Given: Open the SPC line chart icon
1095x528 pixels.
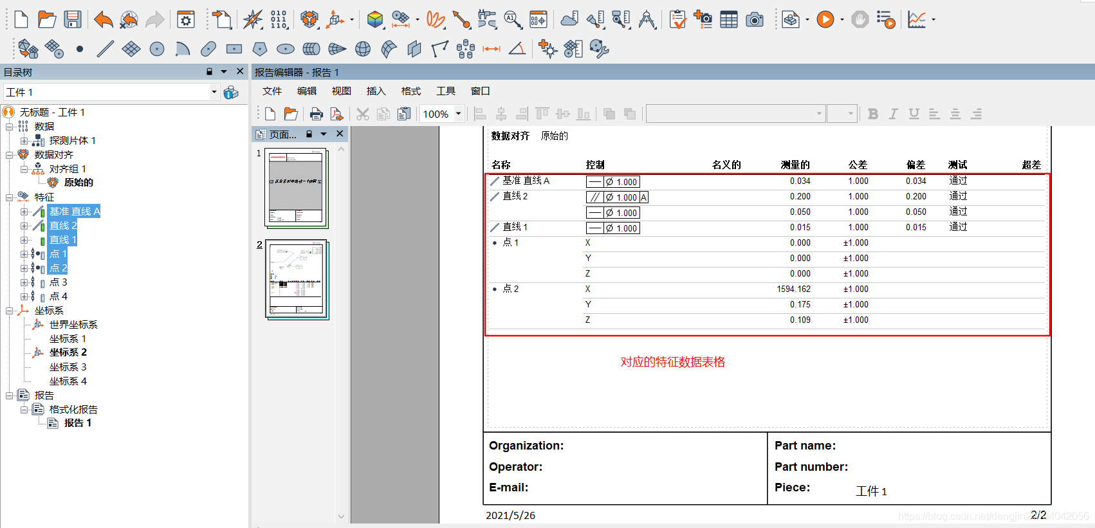Looking at the screenshot, I should click(917, 20).
